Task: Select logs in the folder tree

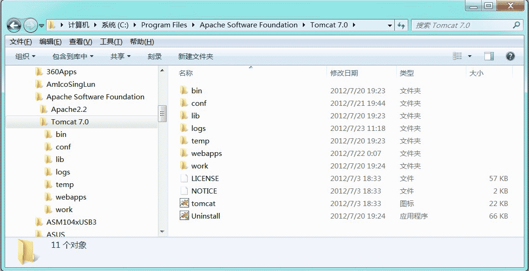Action: coord(63,172)
